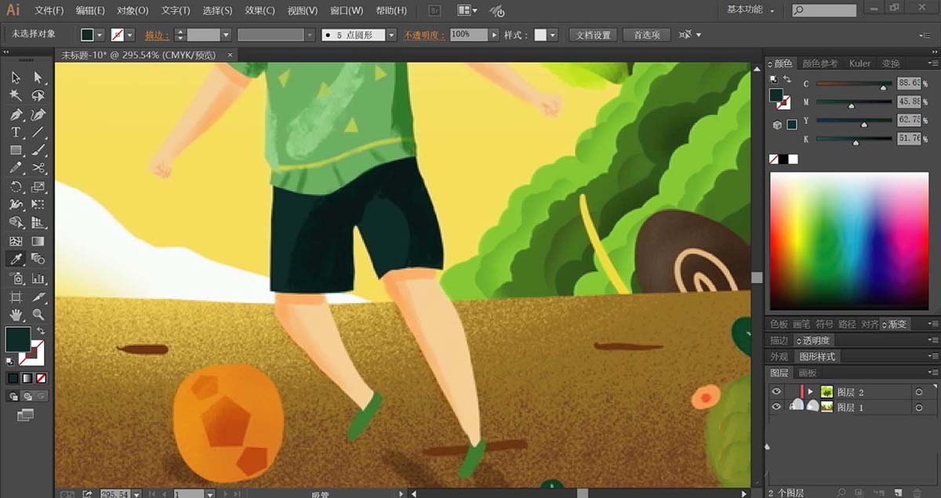
Task: Click the 不透明度 link in control bar
Action: (x=423, y=35)
